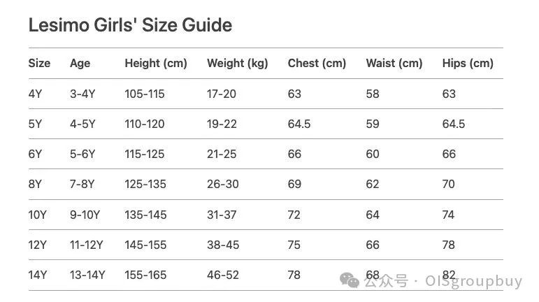
Task: Click the Height (cm) column header
Action: 156,63
